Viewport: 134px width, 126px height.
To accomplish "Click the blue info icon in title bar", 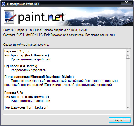I will (x=3, y=4).
